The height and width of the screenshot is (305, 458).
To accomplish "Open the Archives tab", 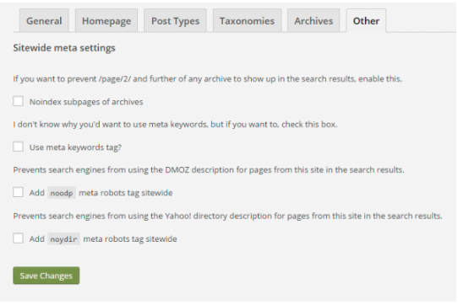I will tap(314, 21).
